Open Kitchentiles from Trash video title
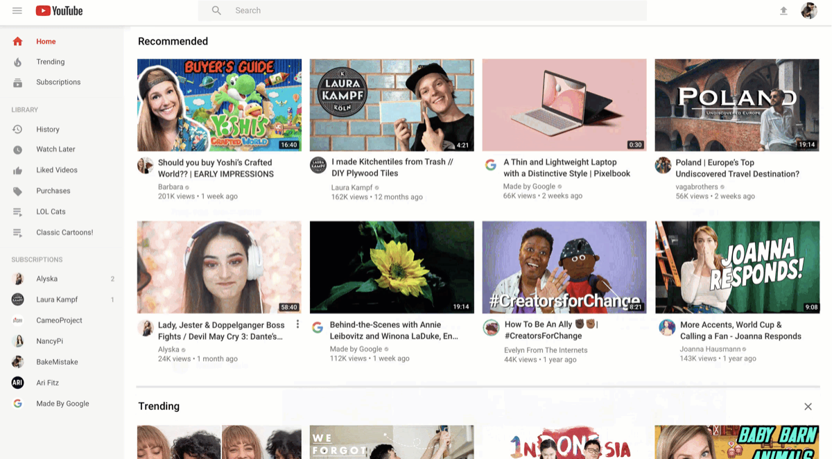832x459 pixels. [392, 167]
